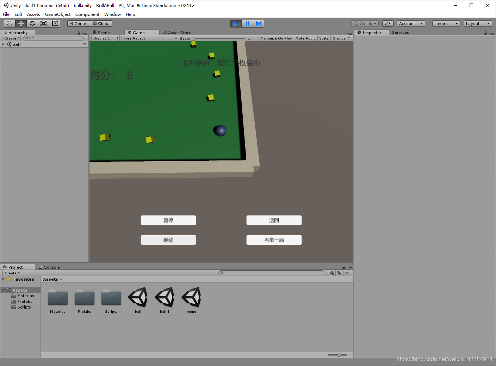The height and width of the screenshot is (366, 496).
Task: Collapse Assets folder in Project tree
Action: 4,290
